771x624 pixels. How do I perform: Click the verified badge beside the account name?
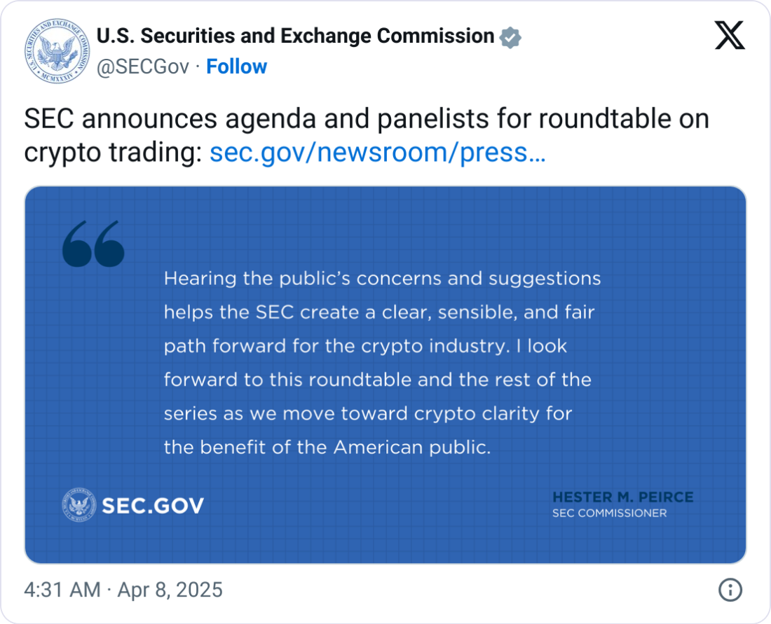pyautogui.click(x=510, y=36)
